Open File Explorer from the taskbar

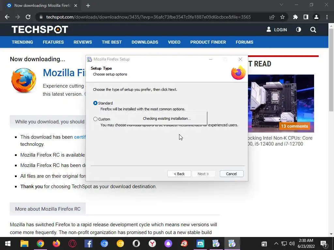(24, 243)
